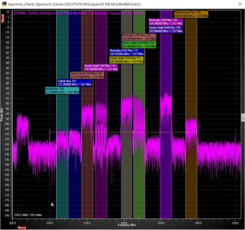This screenshot has height=230, width=245.
Task: Select the Suffolk Mux 10C signal label
Action: pyautogui.click(x=74, y=83)
